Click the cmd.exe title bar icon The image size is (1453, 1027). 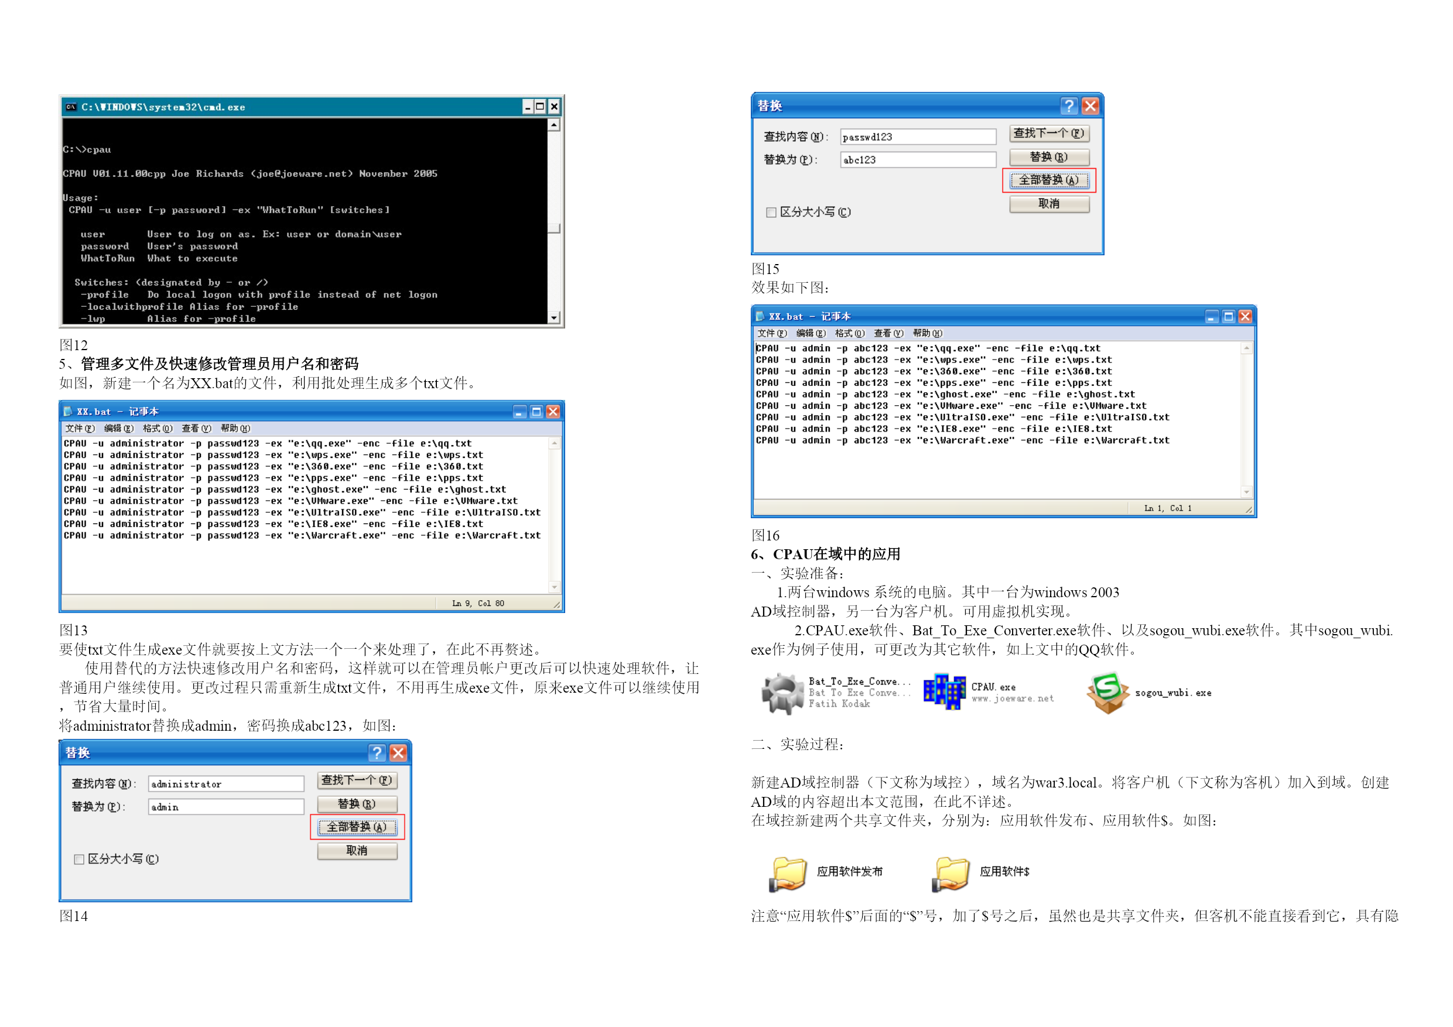point(71,107)
